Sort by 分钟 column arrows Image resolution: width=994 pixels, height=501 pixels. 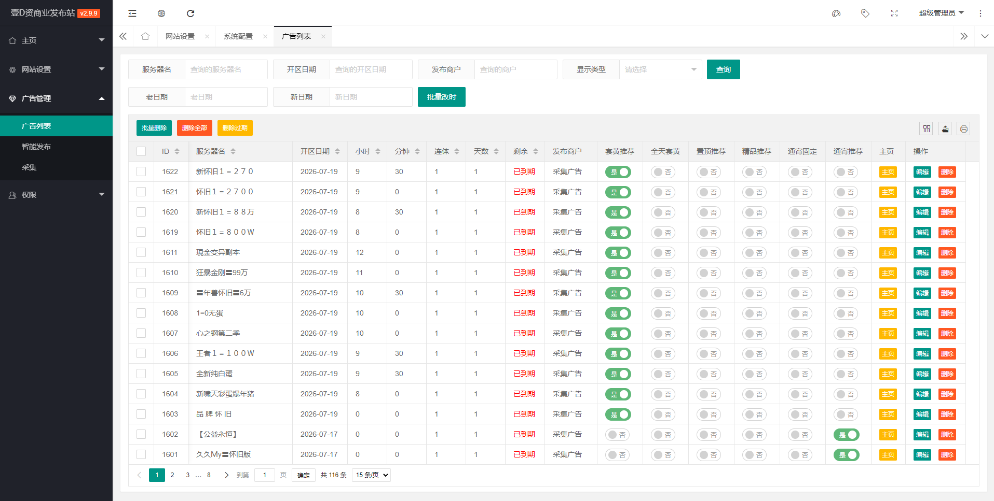417,151
